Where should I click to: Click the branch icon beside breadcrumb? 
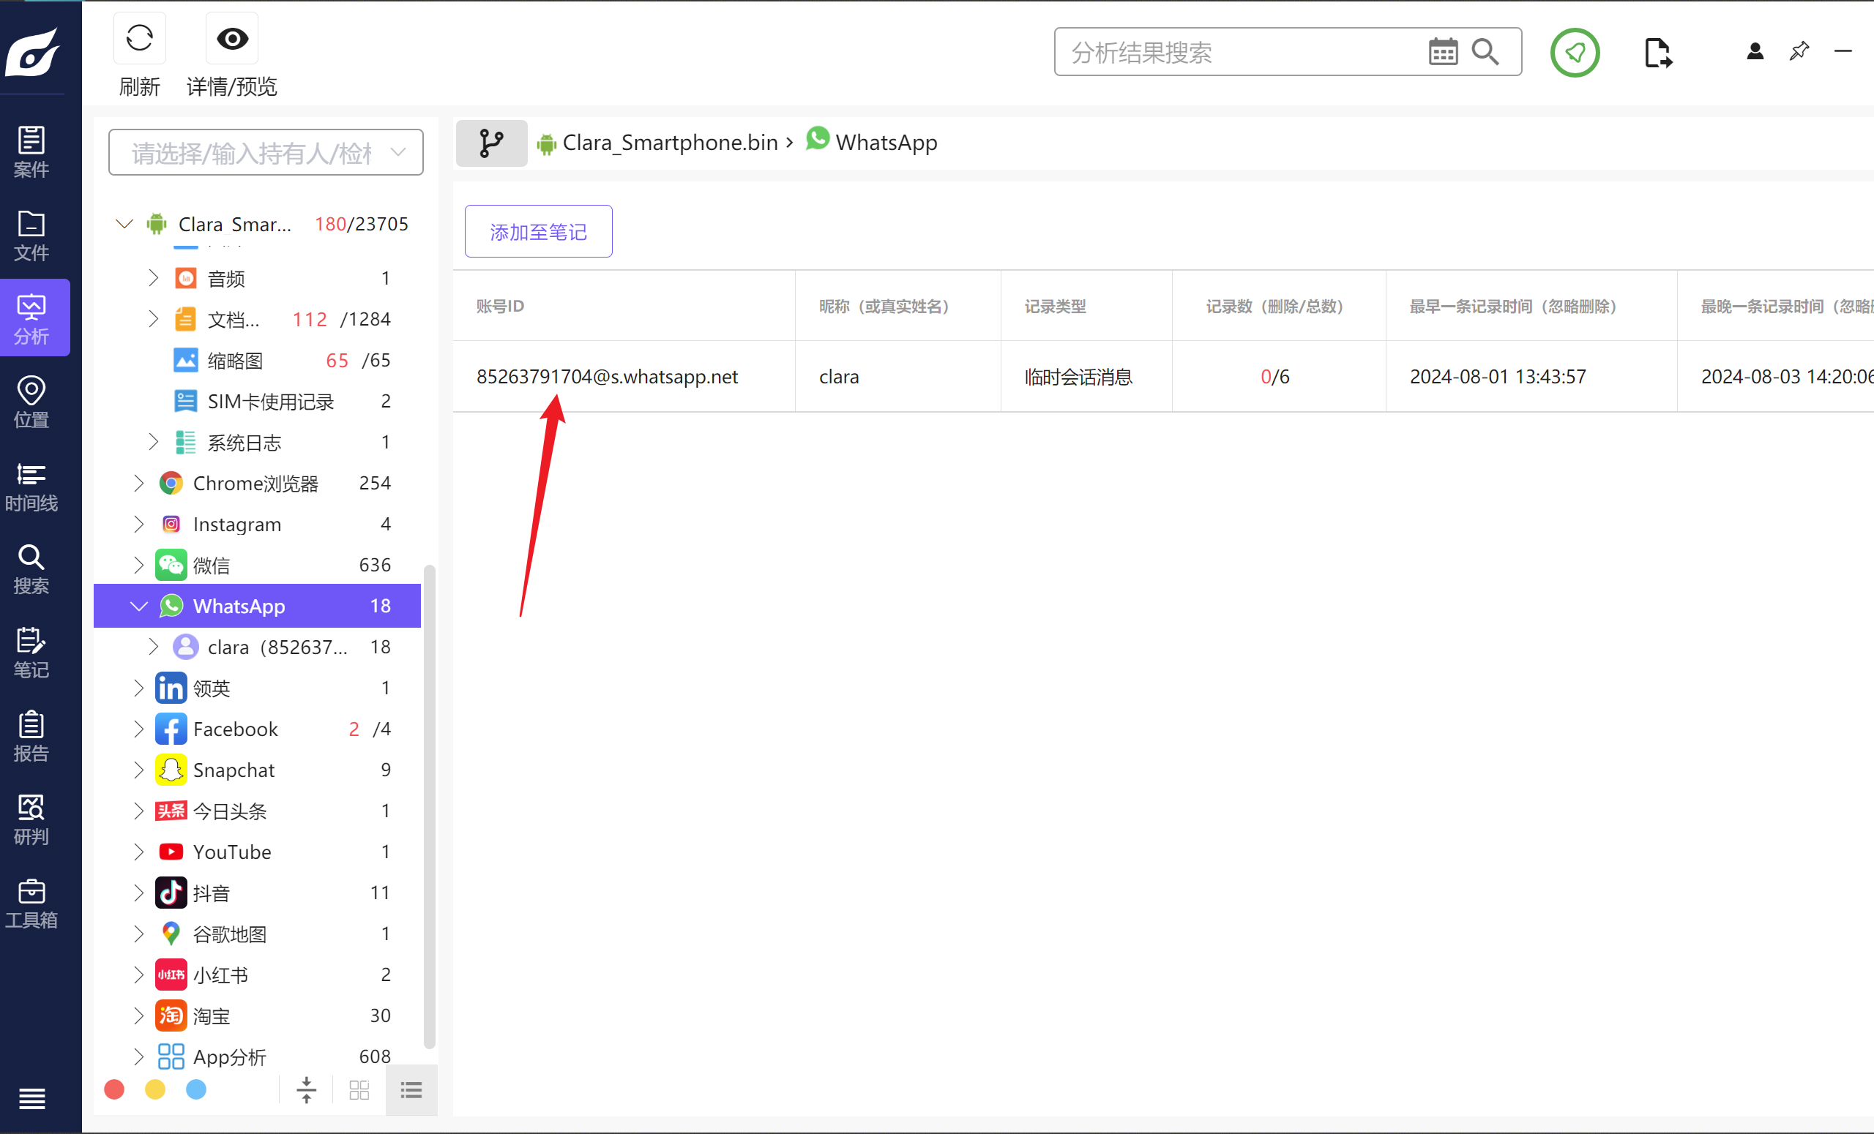pos(491,143)
